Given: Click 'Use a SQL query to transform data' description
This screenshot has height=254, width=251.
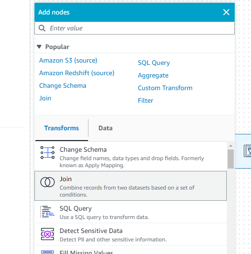Looking at the screenshot, I should point(104,217).
